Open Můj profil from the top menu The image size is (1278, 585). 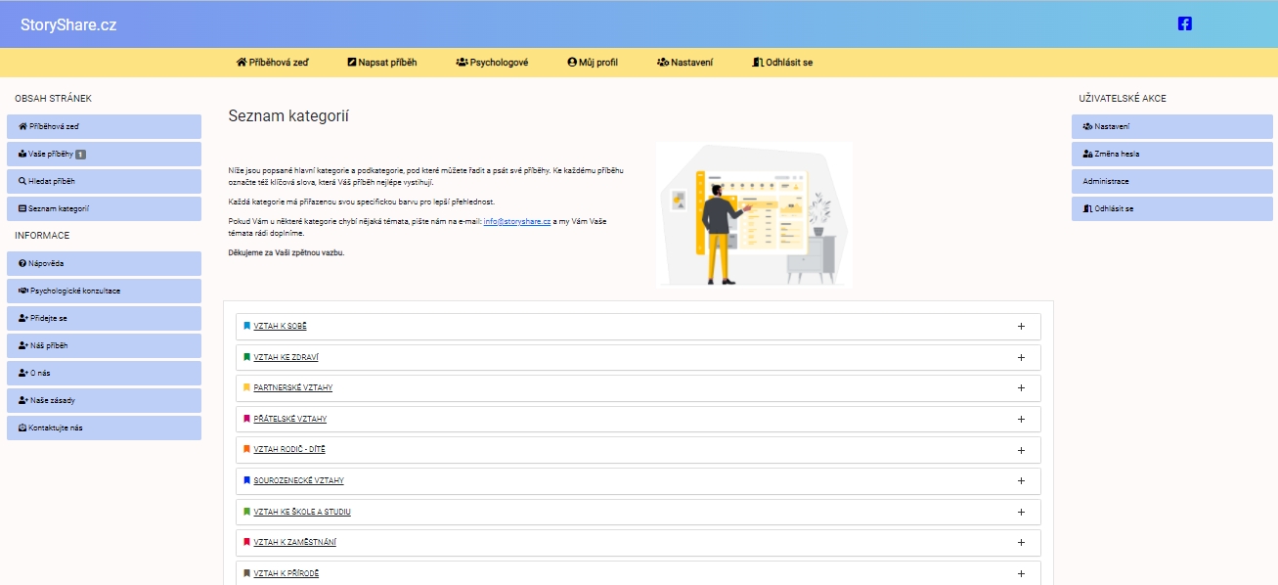[593, 63]
